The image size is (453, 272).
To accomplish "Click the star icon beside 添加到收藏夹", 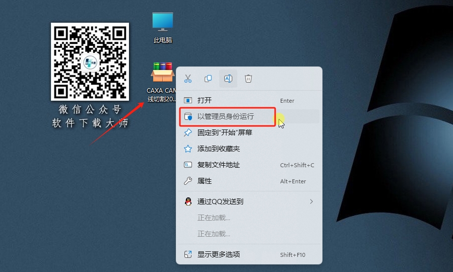I will [x=188, y=149].
